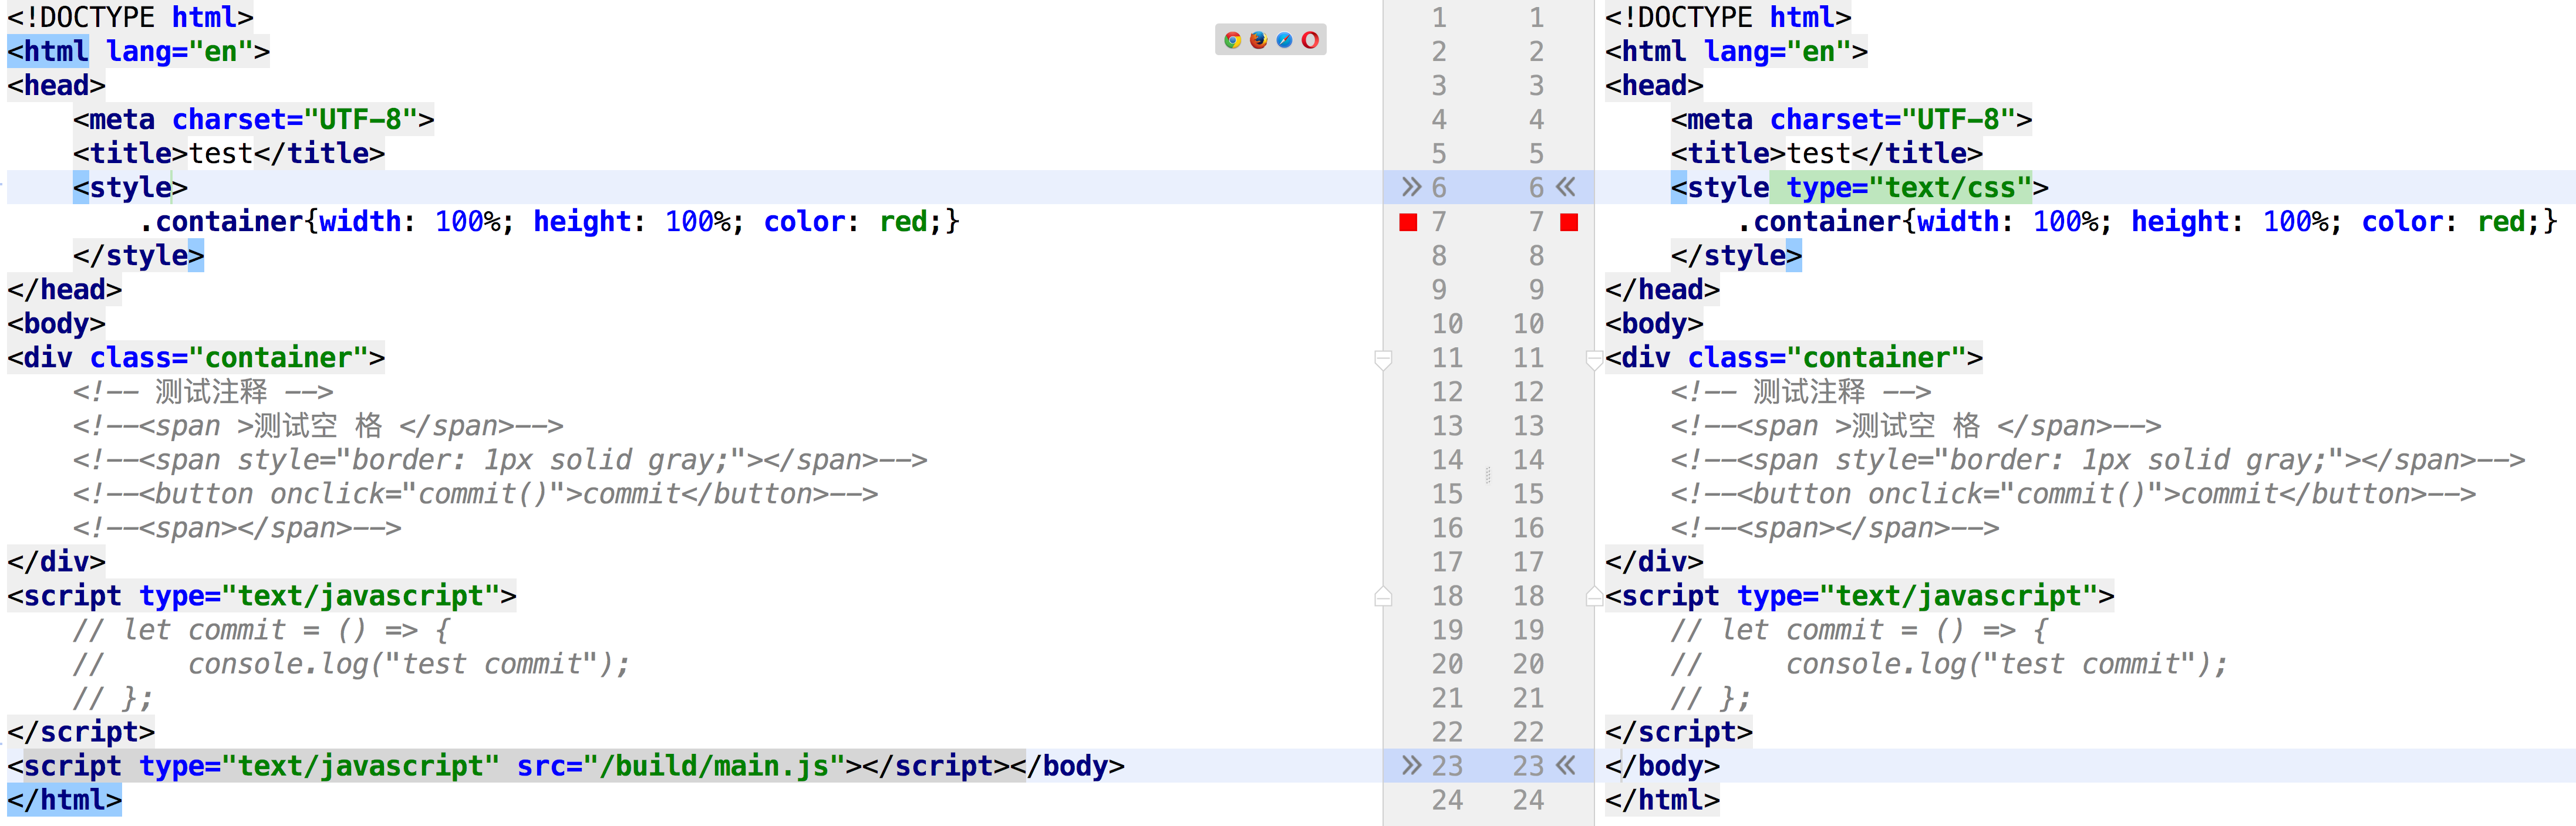Click <body> tag in right editor
The width and height of the screenshot is (2576, 826).
[1654, 324]
